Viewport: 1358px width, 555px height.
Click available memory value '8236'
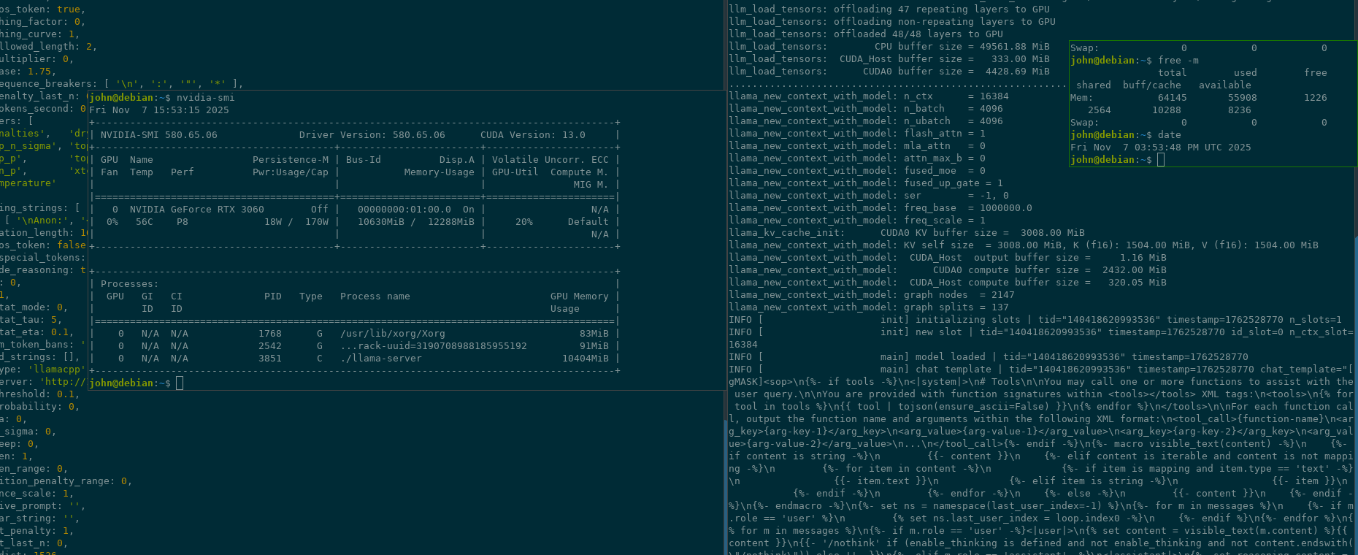[x=1240, y=110]
